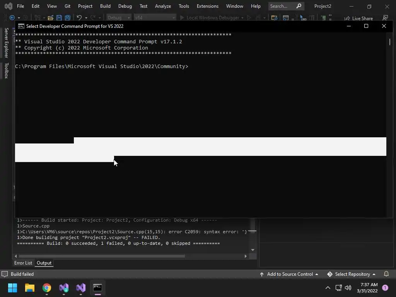Click the Open File folder icon

(x=51, y=17)
